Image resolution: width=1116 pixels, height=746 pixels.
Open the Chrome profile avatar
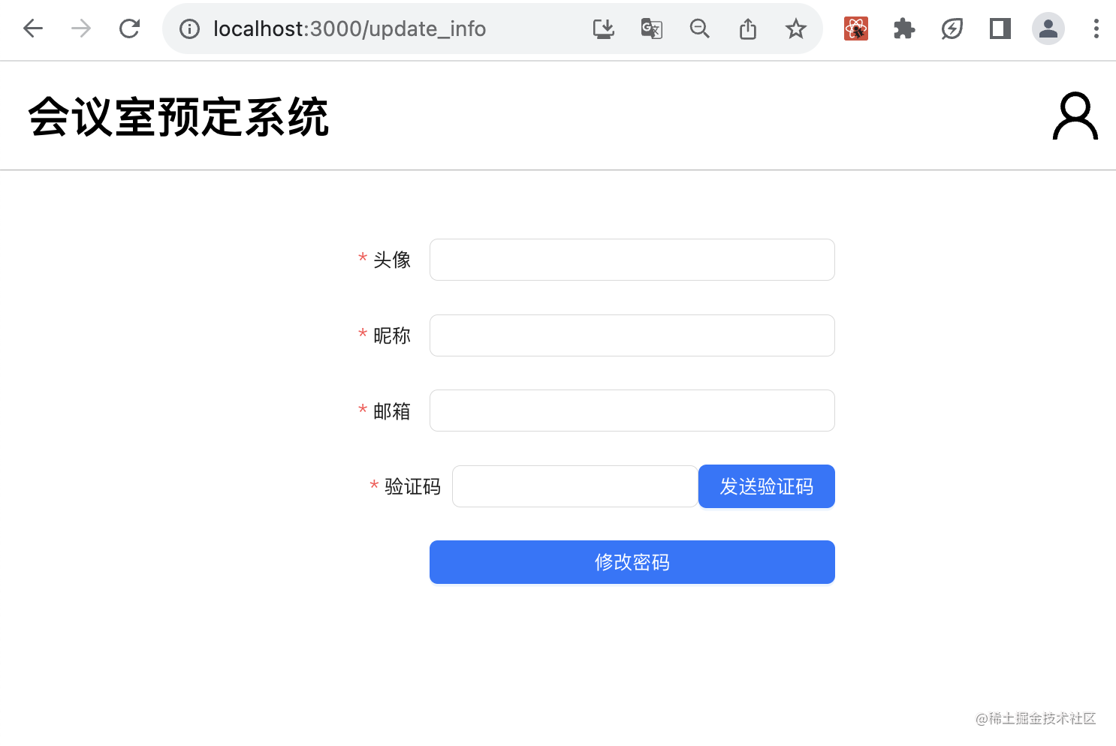(x=1048, y=29)
